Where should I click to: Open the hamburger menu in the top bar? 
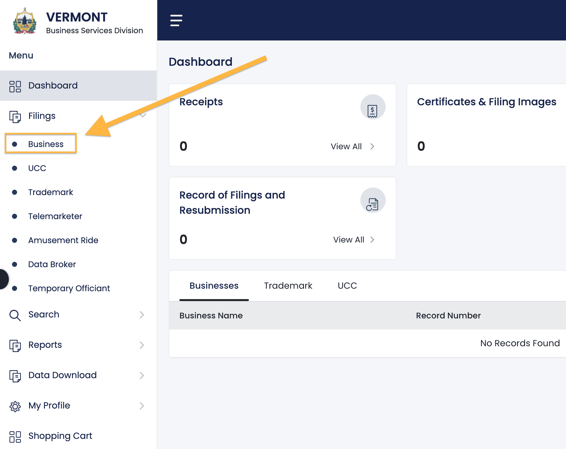pos(176,20)
